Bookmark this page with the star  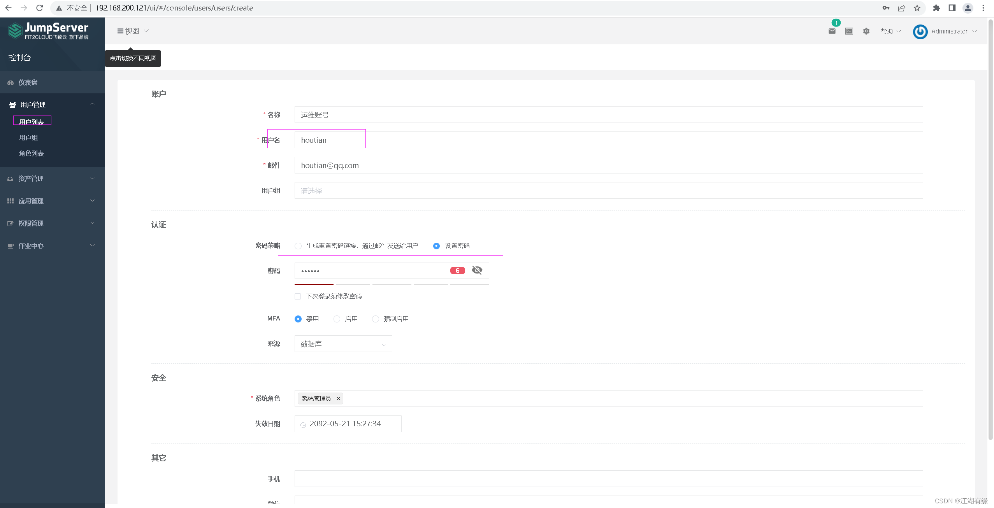click(x=917, y=8)
